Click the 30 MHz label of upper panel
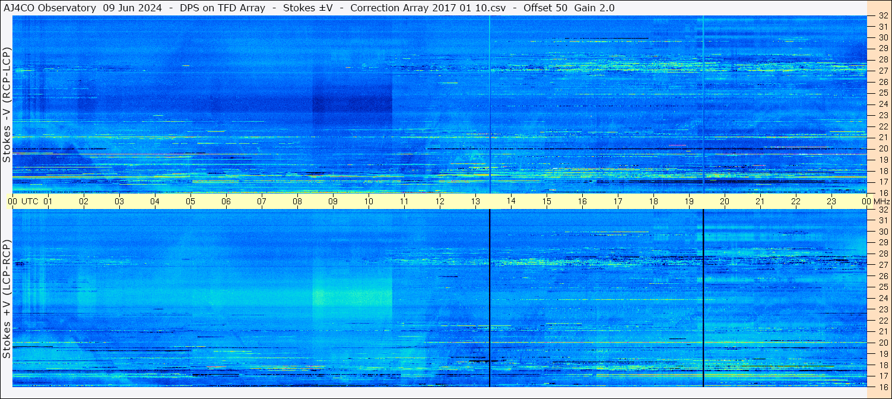Screen dimensions: 892x399 click(883, 38)
